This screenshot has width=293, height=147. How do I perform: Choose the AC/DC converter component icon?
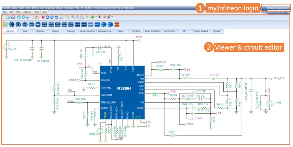click(84, 25)
